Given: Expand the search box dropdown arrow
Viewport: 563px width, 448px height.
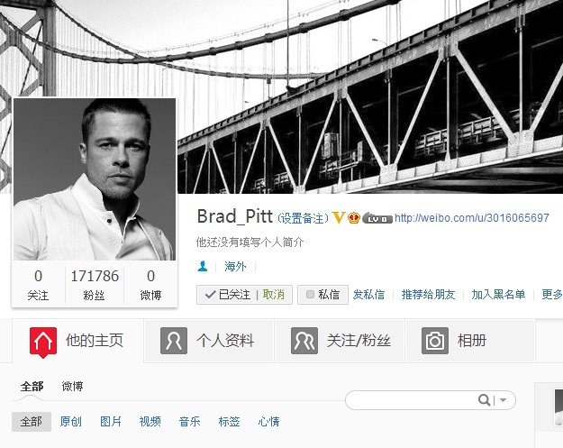Looking at the screenshot, I should 503,400.
